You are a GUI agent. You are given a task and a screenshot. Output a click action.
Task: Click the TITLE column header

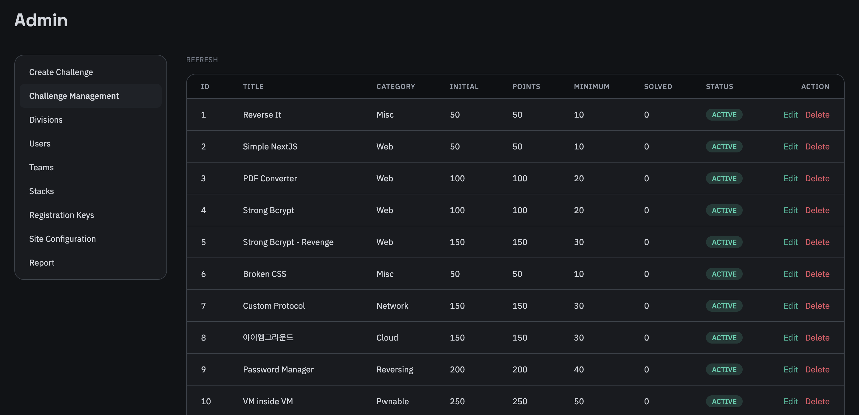click(x=253, y=87)
